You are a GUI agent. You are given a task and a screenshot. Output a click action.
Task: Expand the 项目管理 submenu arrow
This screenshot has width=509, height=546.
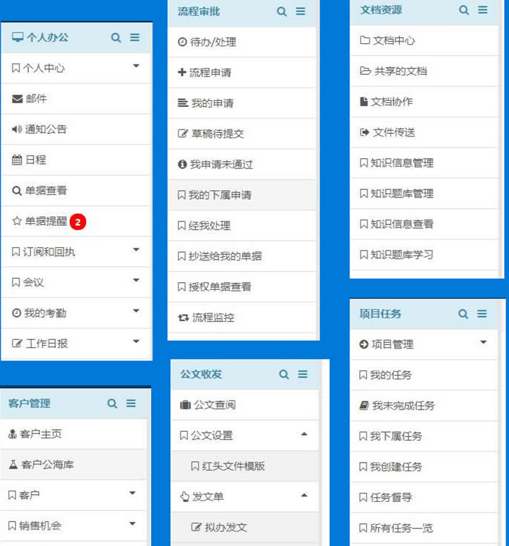[483, 342]
